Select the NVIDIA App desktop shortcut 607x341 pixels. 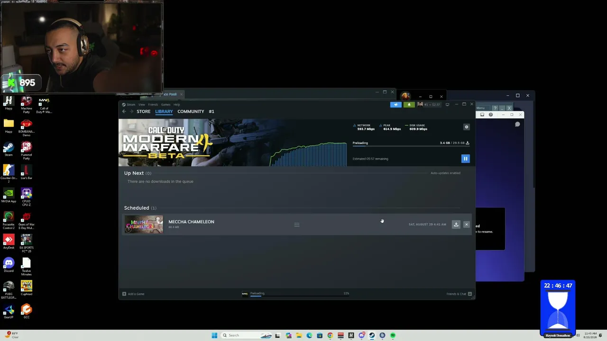(x=9, y=196)
